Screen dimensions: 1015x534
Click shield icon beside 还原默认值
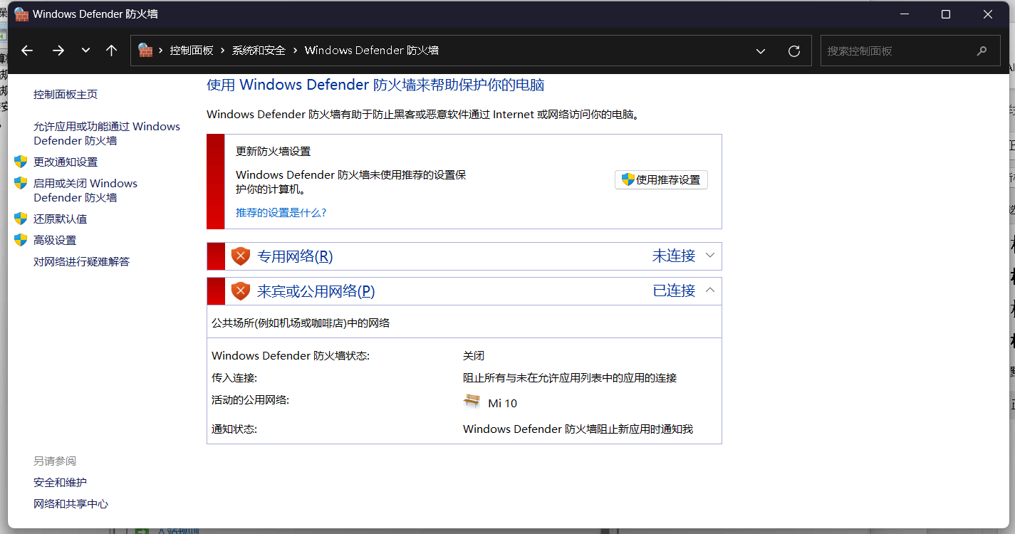pos(21,219)
